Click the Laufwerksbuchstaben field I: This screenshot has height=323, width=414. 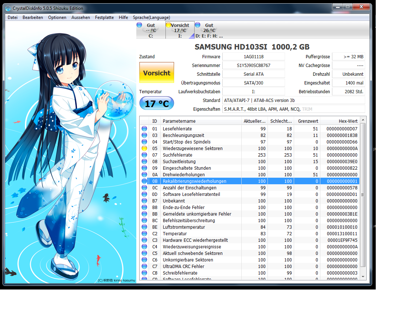(x=254, y=91)
